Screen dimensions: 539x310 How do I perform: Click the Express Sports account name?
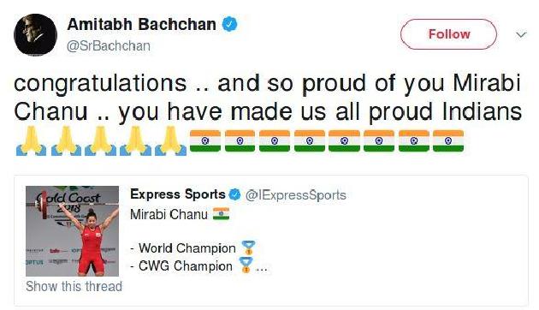[178, 194]
